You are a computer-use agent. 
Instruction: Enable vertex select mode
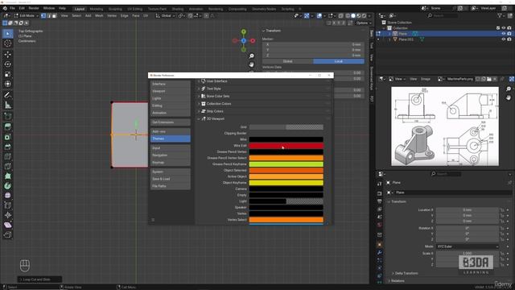pos(43,15)
